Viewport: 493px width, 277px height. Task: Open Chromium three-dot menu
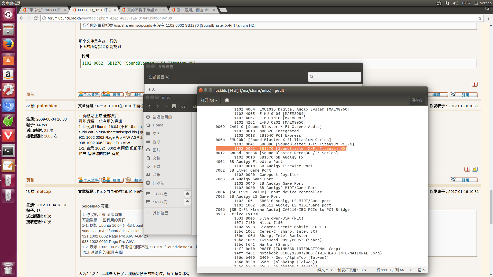click(x=488, y=18)
